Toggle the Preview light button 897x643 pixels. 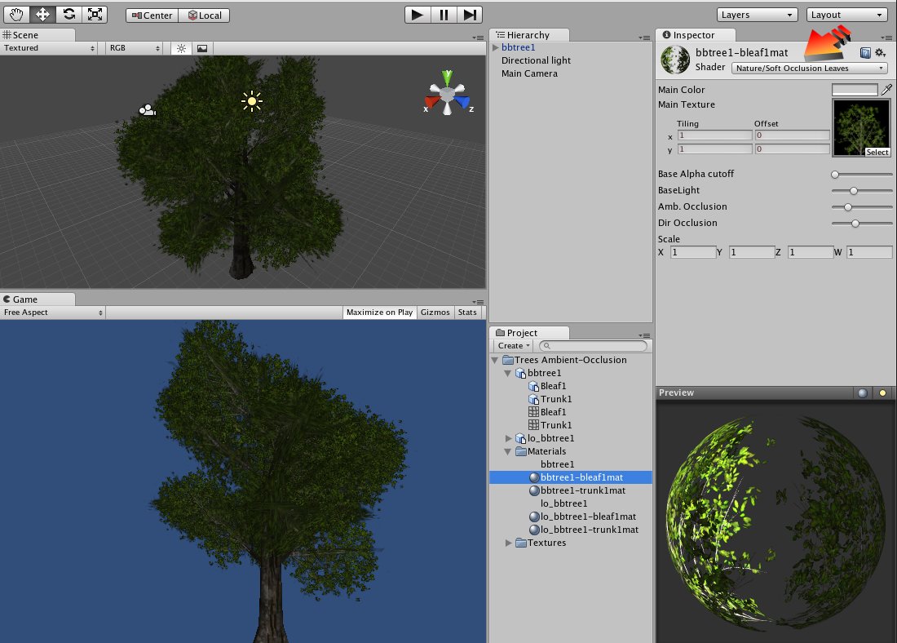pyautogui.click(x=882, y=392)
